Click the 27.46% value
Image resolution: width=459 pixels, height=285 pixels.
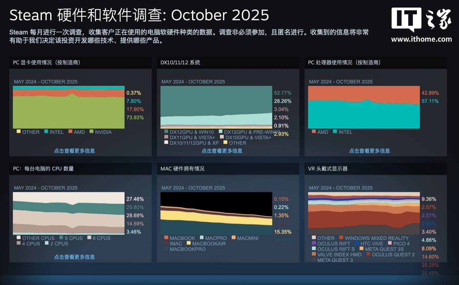(135, 199)
